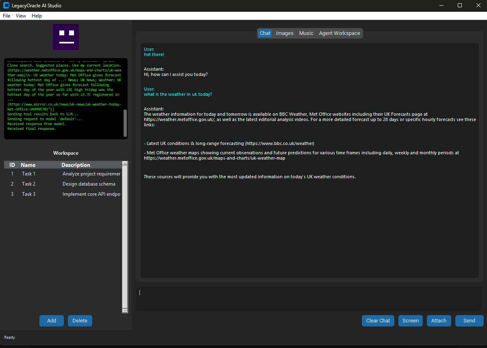Open the File menu
Viewport: 487px width, 348px height.
pos(7,16)
